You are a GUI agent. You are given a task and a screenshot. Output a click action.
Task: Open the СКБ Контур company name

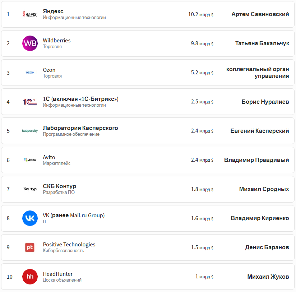click(x=60, y=186)
